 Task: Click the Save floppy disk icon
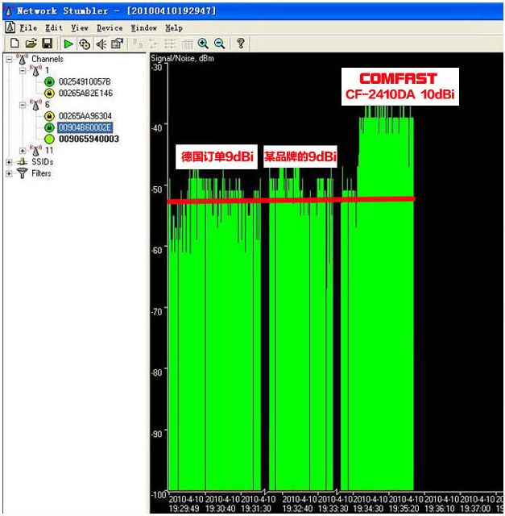(x=48, y=43)
